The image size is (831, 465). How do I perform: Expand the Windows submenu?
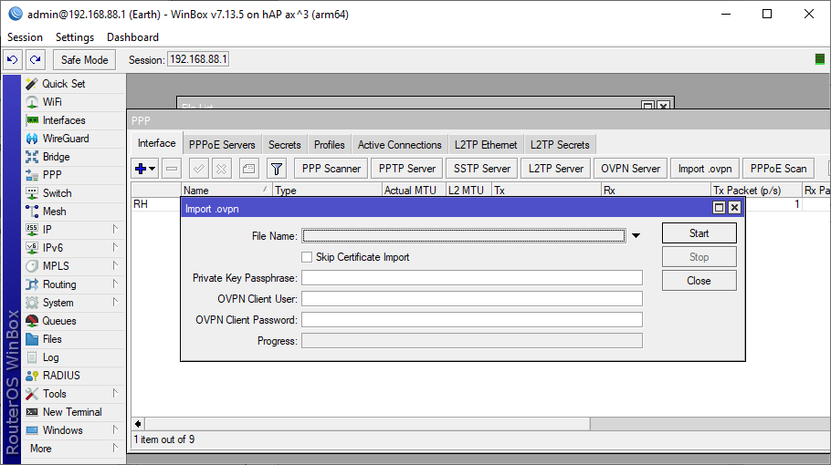(115, 429)
